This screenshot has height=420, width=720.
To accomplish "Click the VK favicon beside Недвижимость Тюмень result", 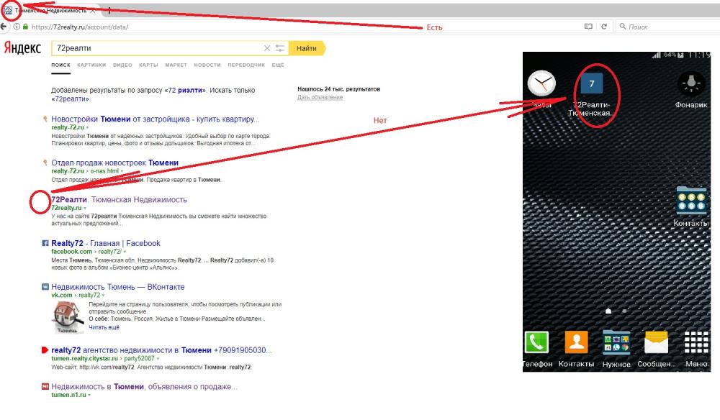I will click(x=45, y=287).
